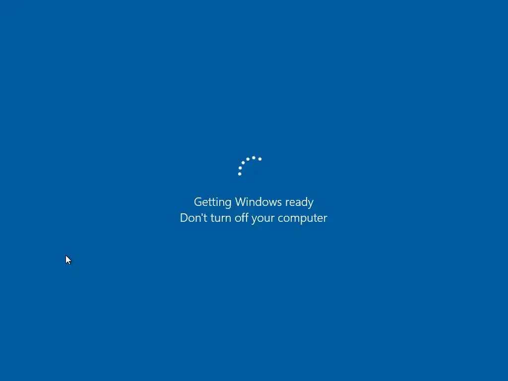Click the circling loading spinner dots
This screenshot has width=508, height=381.
(x=250, y=166)
